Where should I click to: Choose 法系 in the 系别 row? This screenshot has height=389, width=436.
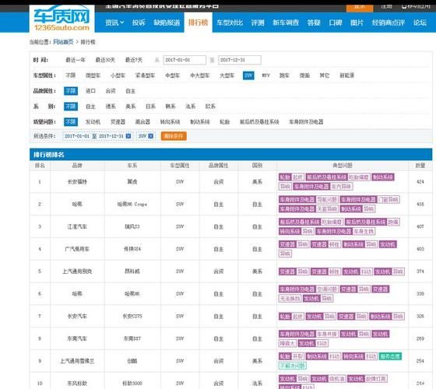coord(191,107)
